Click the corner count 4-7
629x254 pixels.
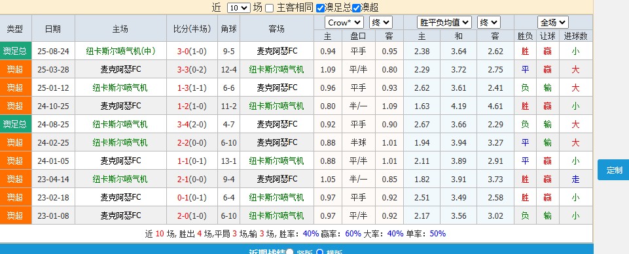228,125
